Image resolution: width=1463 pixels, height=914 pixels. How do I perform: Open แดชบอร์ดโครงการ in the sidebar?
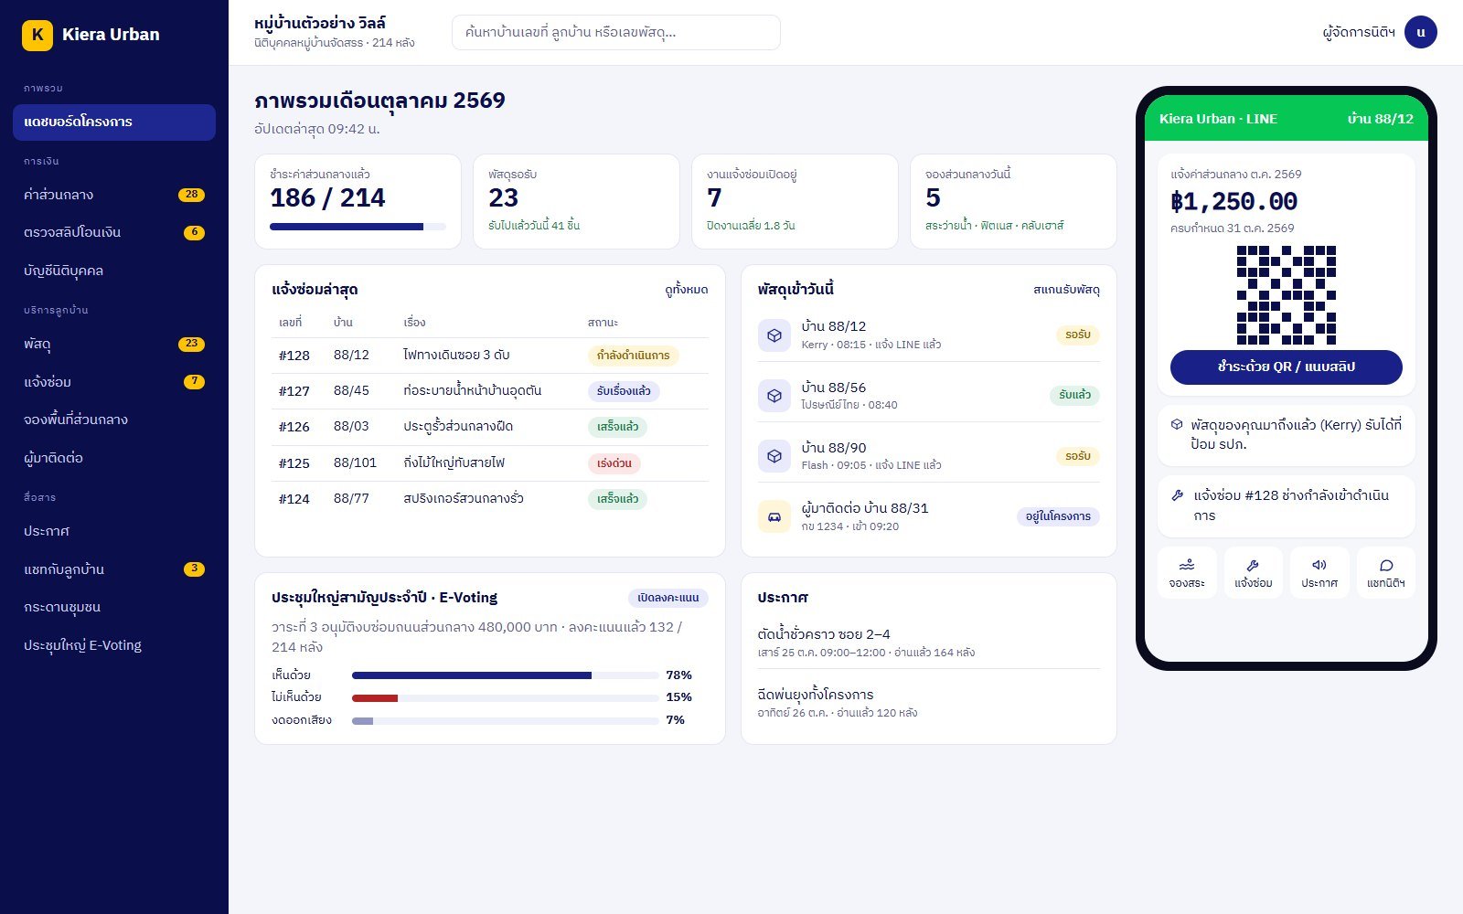114,122
